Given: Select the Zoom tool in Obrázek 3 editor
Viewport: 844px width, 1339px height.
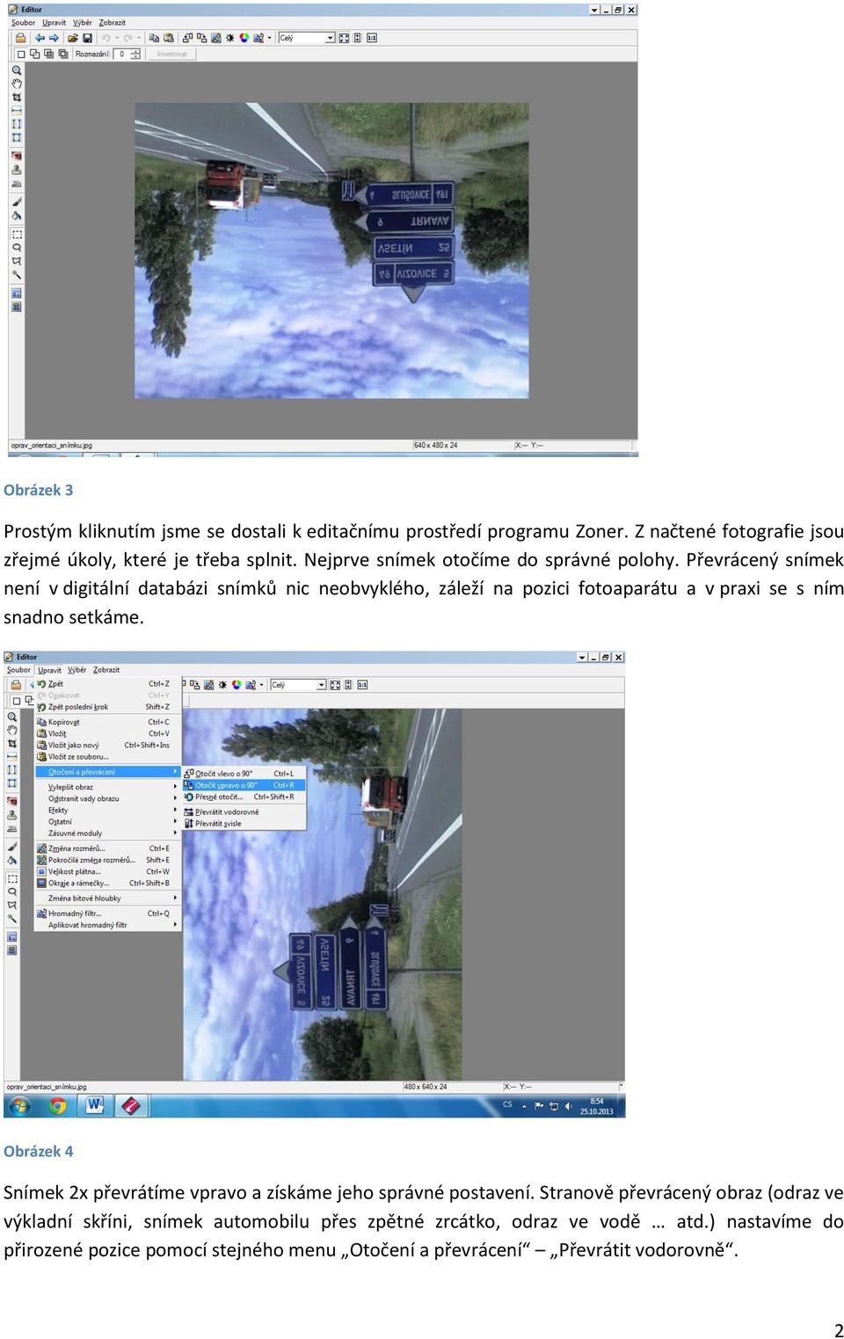Looking at the screenshot, I should click(17, 70).
